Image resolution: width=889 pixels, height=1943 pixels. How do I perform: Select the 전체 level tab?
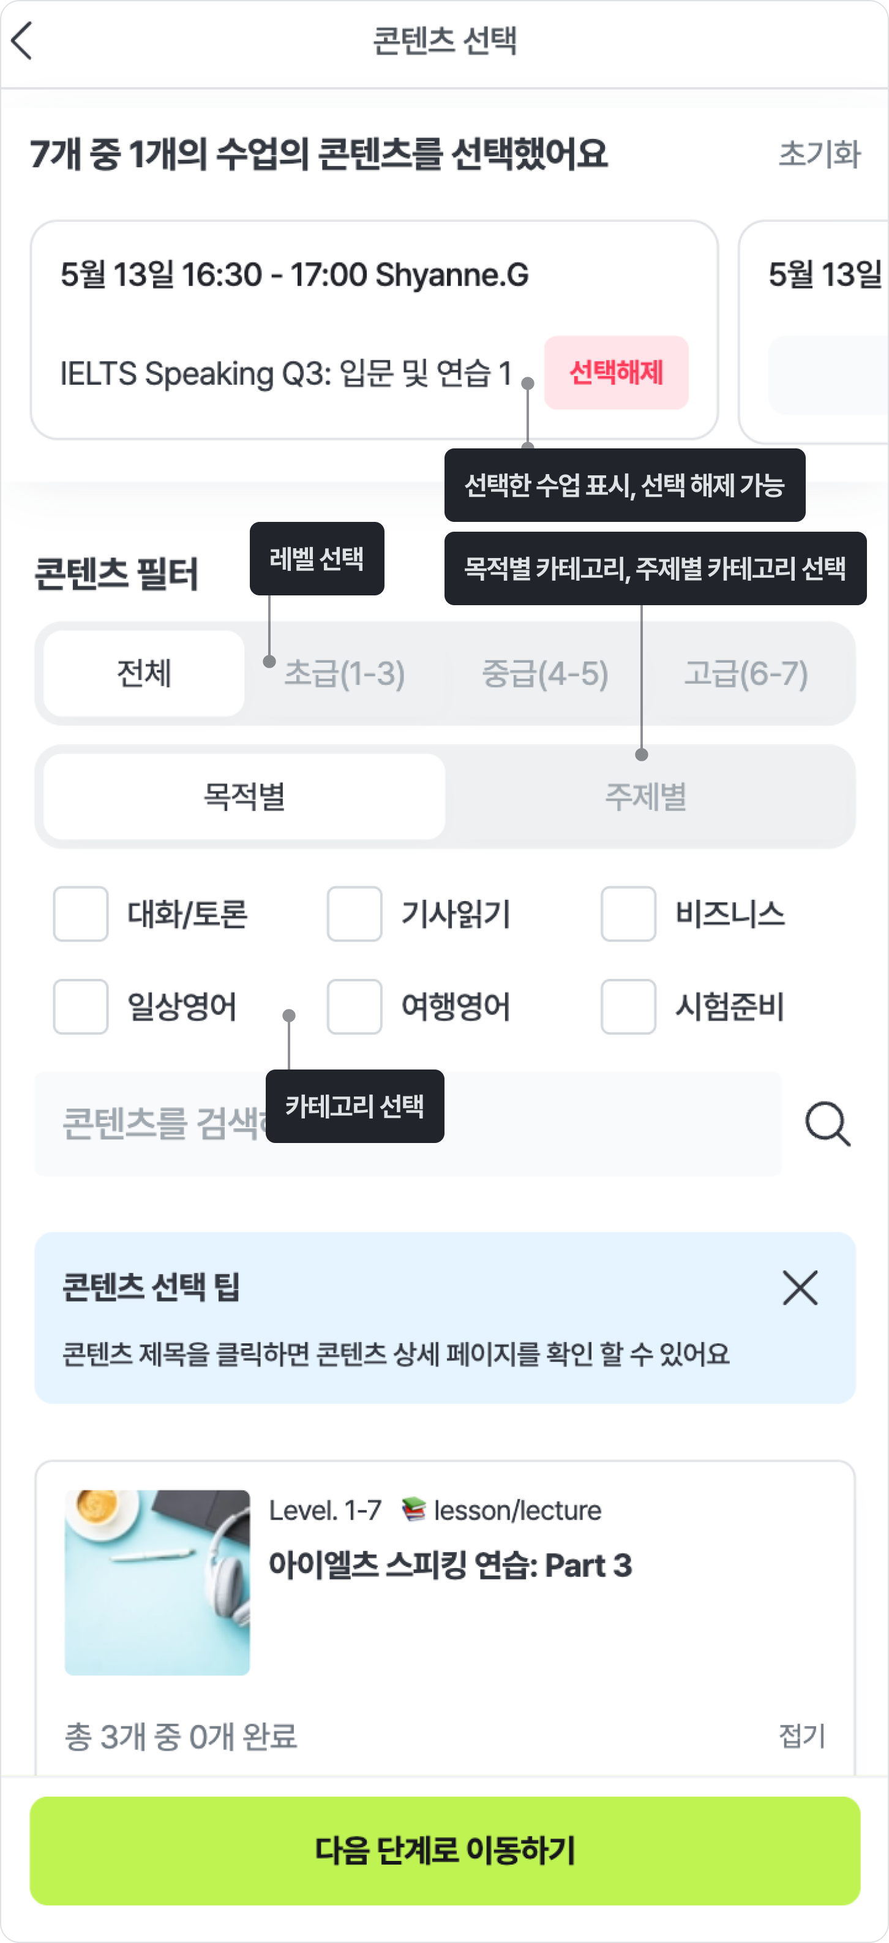pyautogui.click(x=144, y=674)
